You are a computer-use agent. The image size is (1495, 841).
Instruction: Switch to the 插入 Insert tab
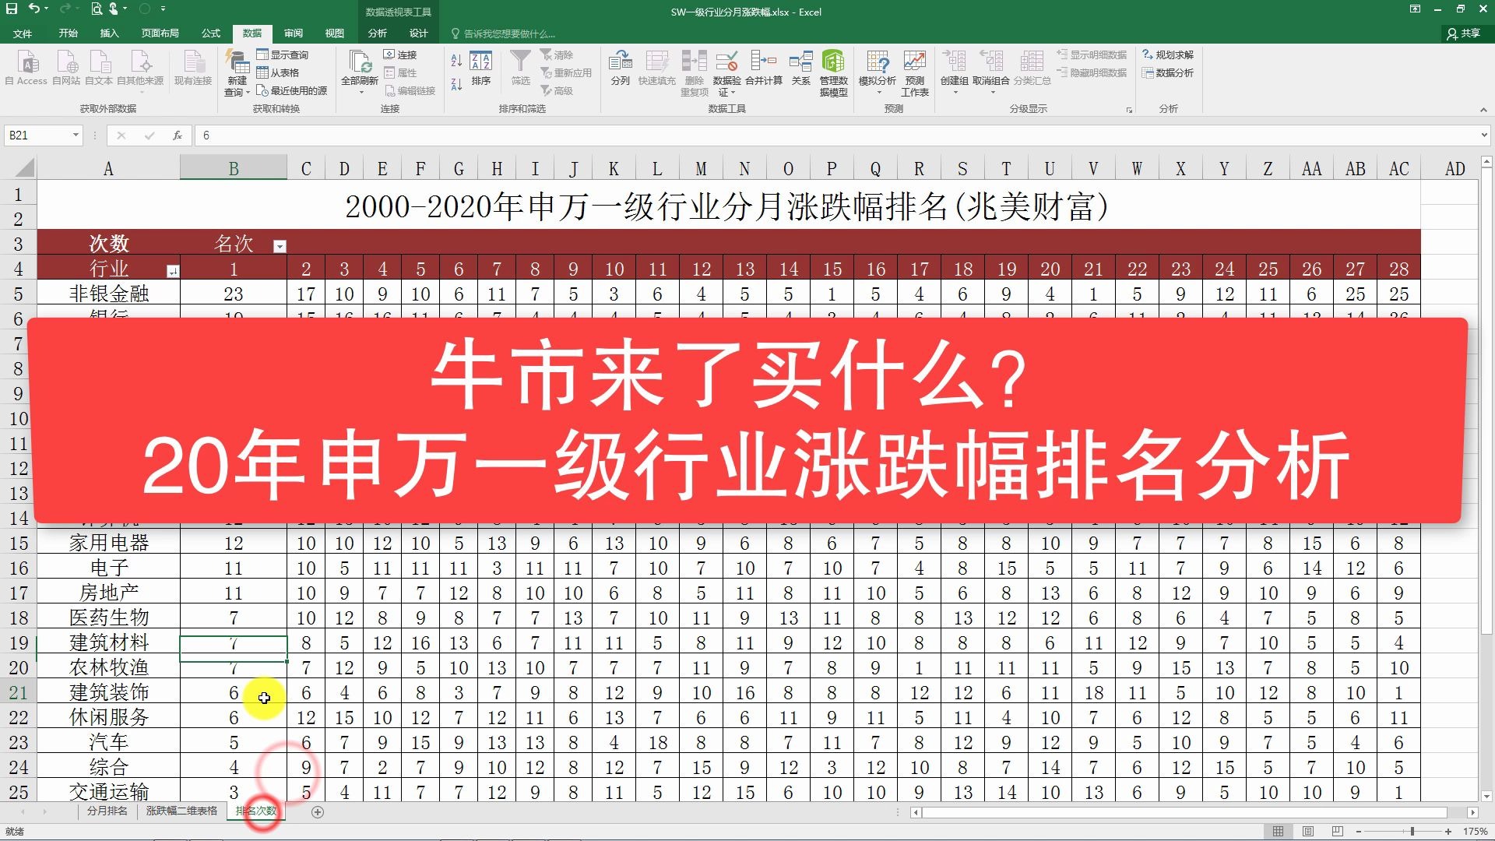pos(109,33)
